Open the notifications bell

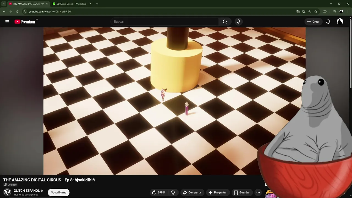tap(328, 22)
